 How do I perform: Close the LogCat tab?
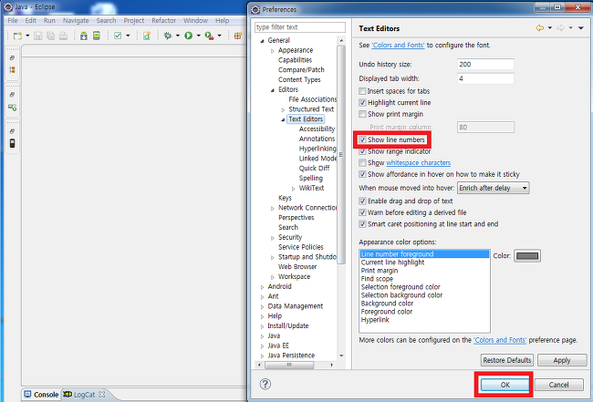click(102, 394)
